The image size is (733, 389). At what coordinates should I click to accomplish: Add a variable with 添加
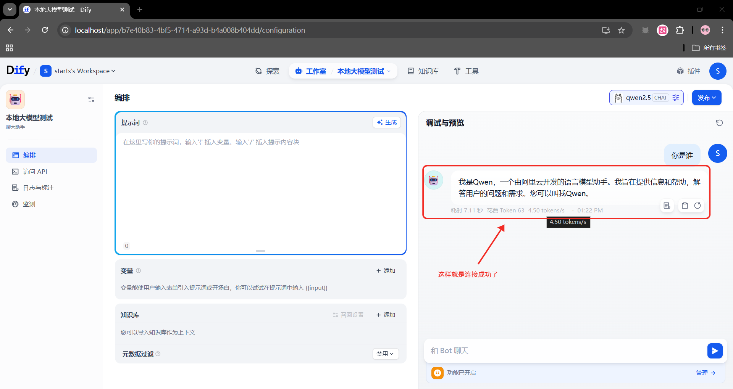[x=386, y=271]
